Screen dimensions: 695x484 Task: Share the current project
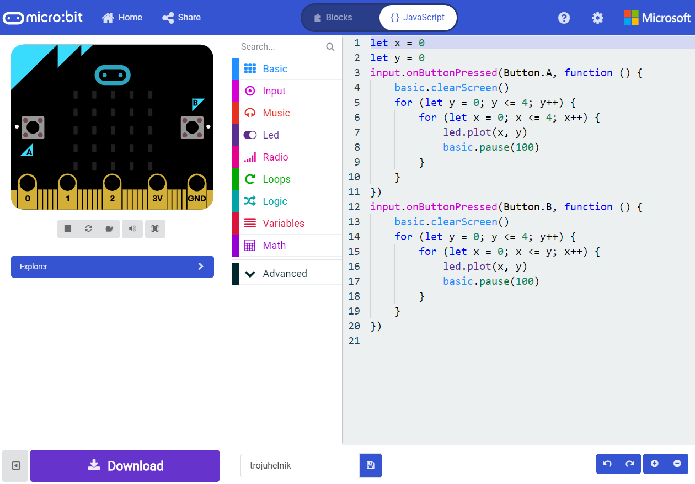(x=181, y=17)
